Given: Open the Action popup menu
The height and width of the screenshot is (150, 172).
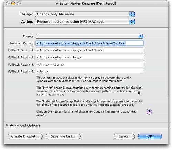Looking at the screenshot, I should point(85,22).
